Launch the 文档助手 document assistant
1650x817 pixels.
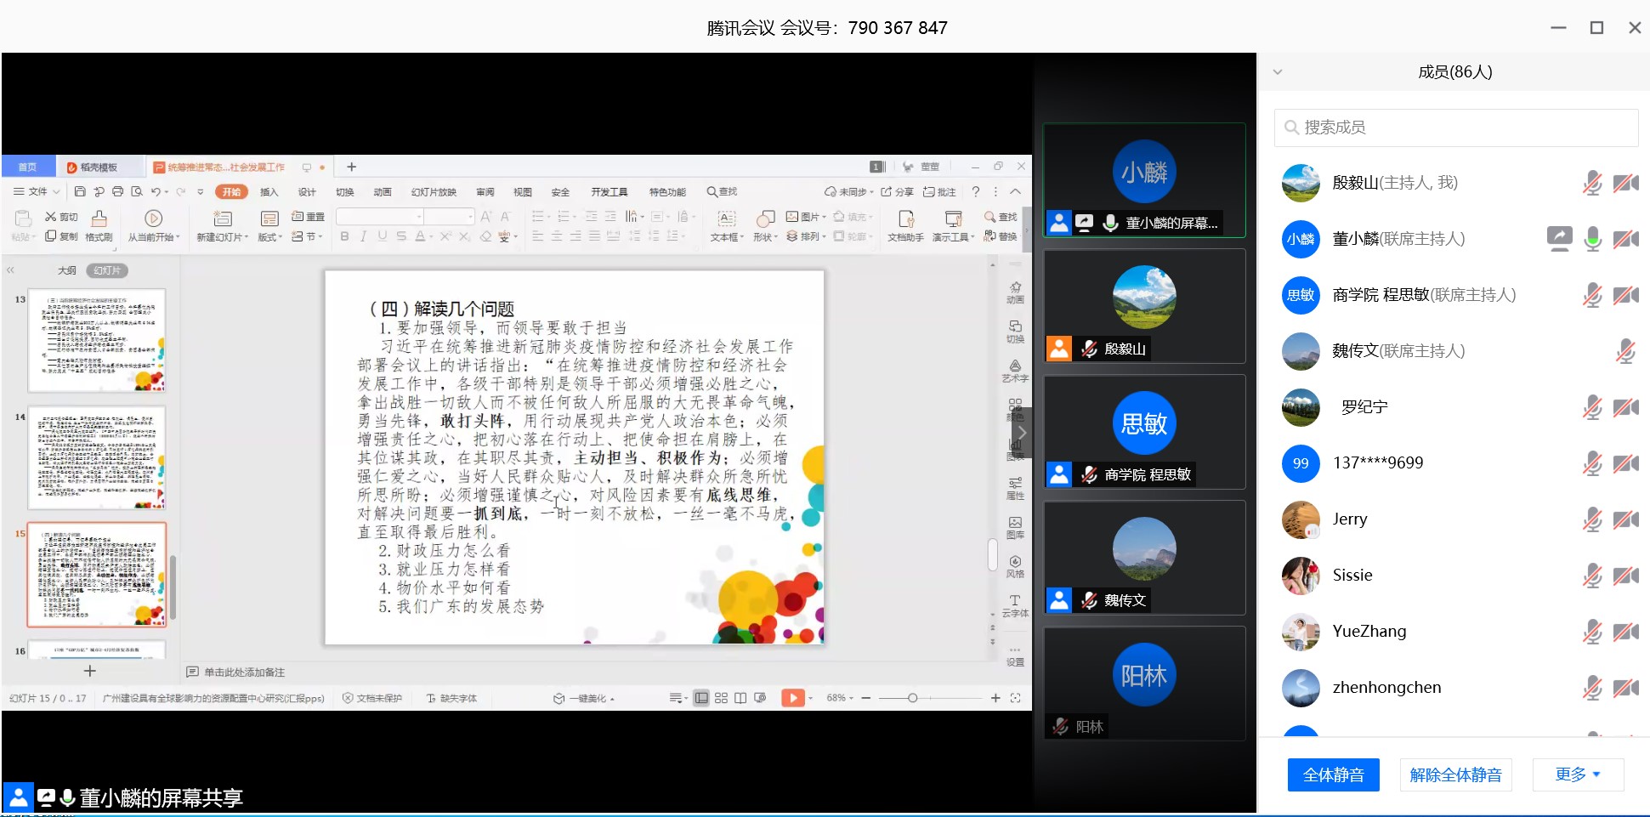904,225
